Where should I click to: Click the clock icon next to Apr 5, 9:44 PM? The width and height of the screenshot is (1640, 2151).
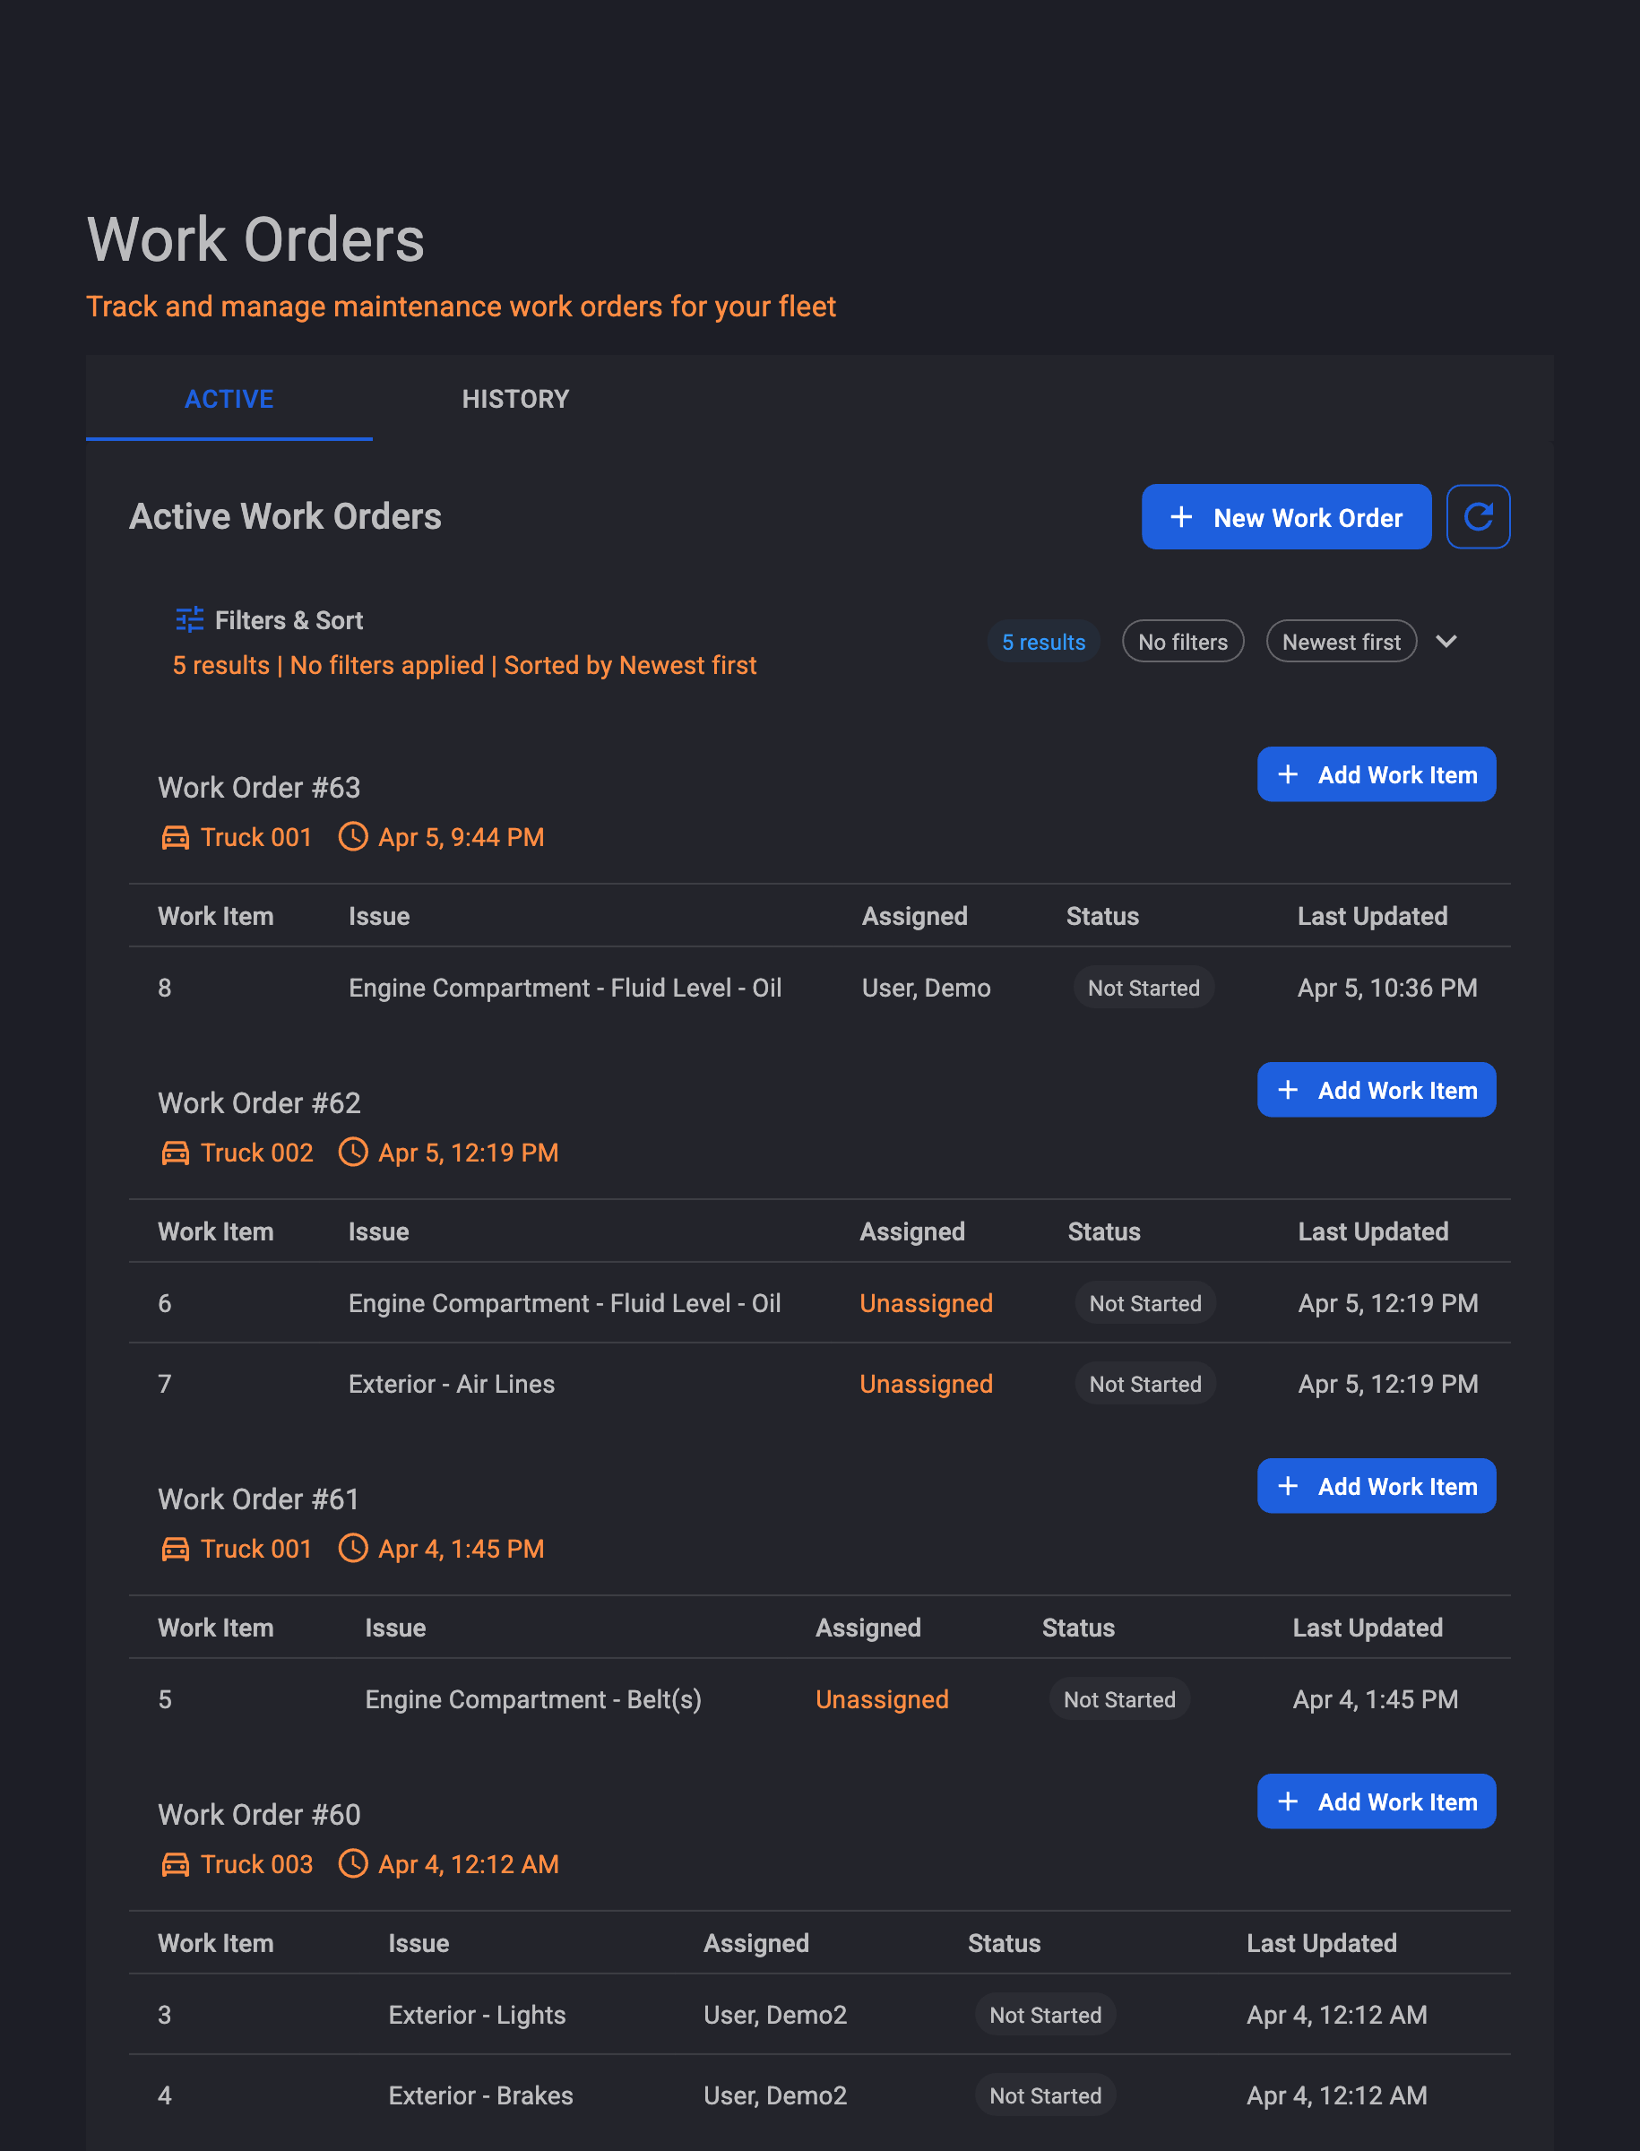(x=352, y=837)
